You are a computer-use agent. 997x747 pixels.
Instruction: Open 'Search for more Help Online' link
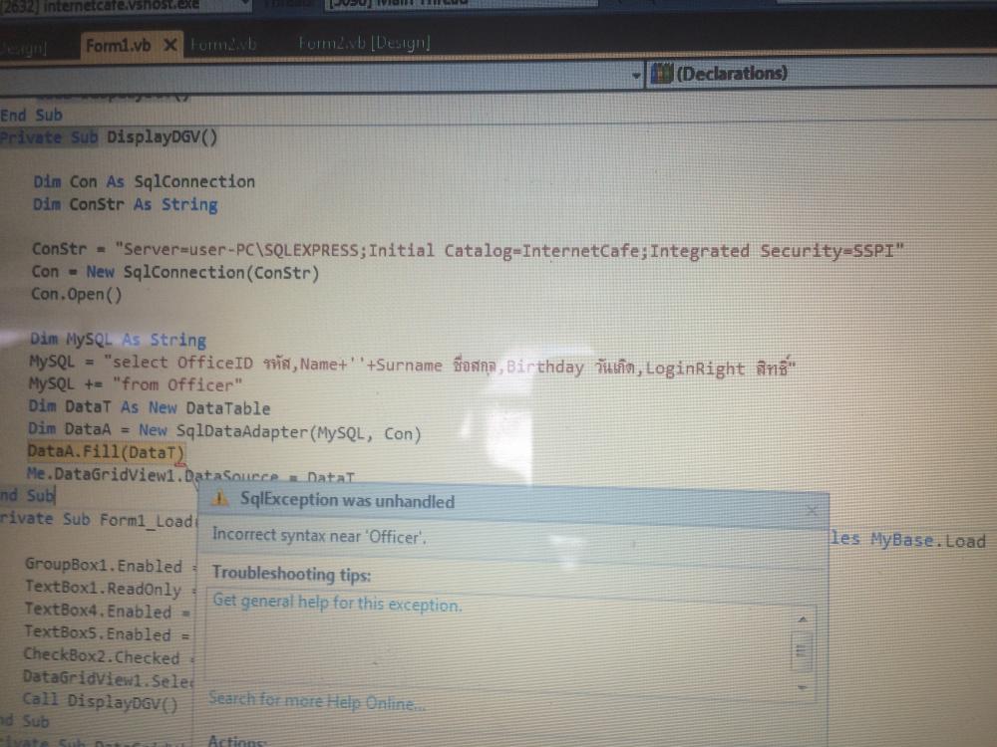[x=317, y=701]
